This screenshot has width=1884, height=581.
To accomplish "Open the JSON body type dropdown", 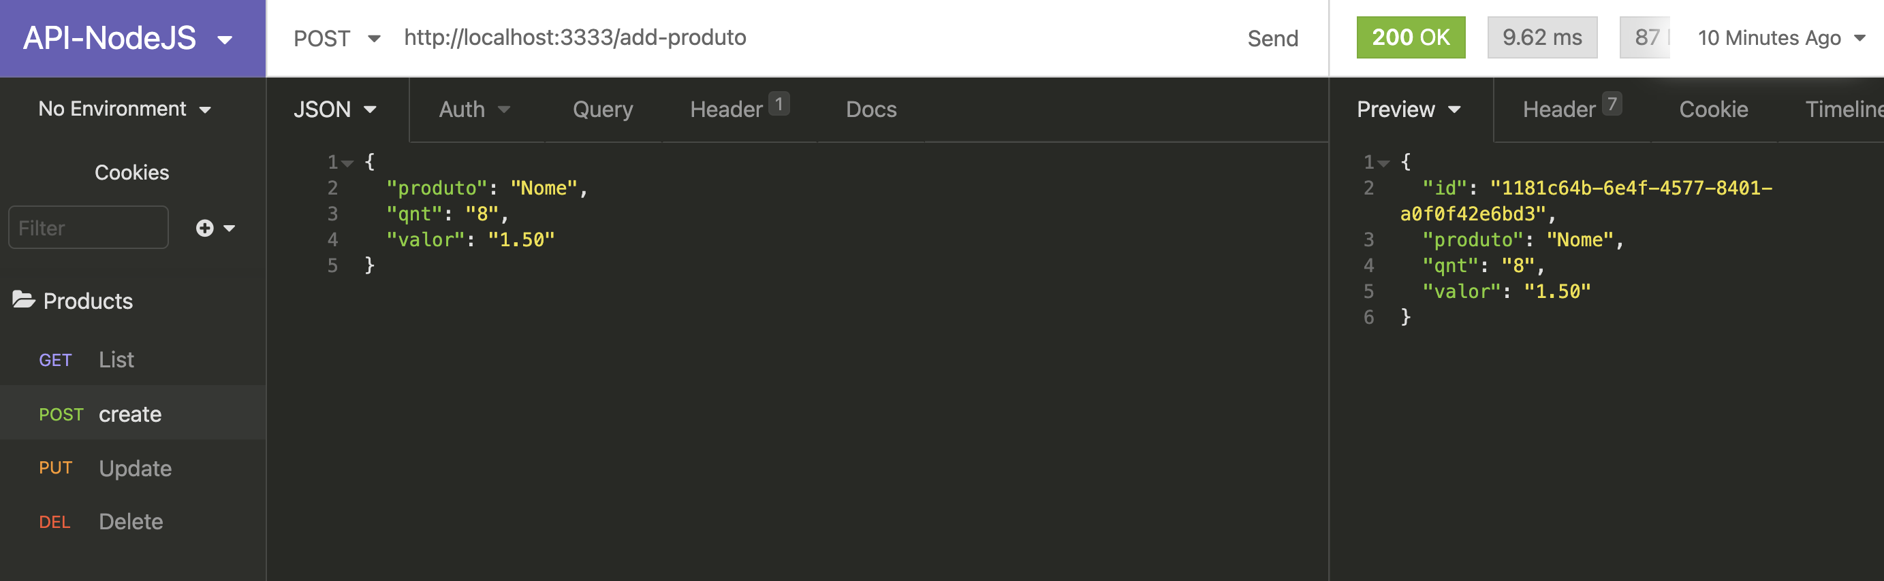I will (x=335, y=109).
